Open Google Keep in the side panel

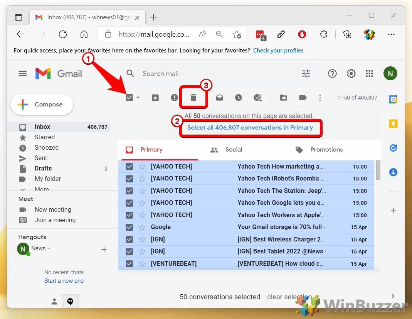[393, 123]
